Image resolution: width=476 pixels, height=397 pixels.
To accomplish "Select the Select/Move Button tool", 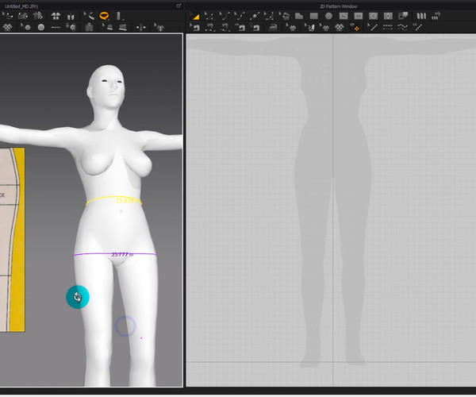I will point(25,27).
